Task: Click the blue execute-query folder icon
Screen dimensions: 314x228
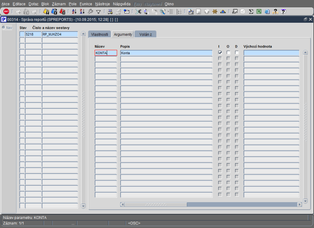Action: pos(54,12)
